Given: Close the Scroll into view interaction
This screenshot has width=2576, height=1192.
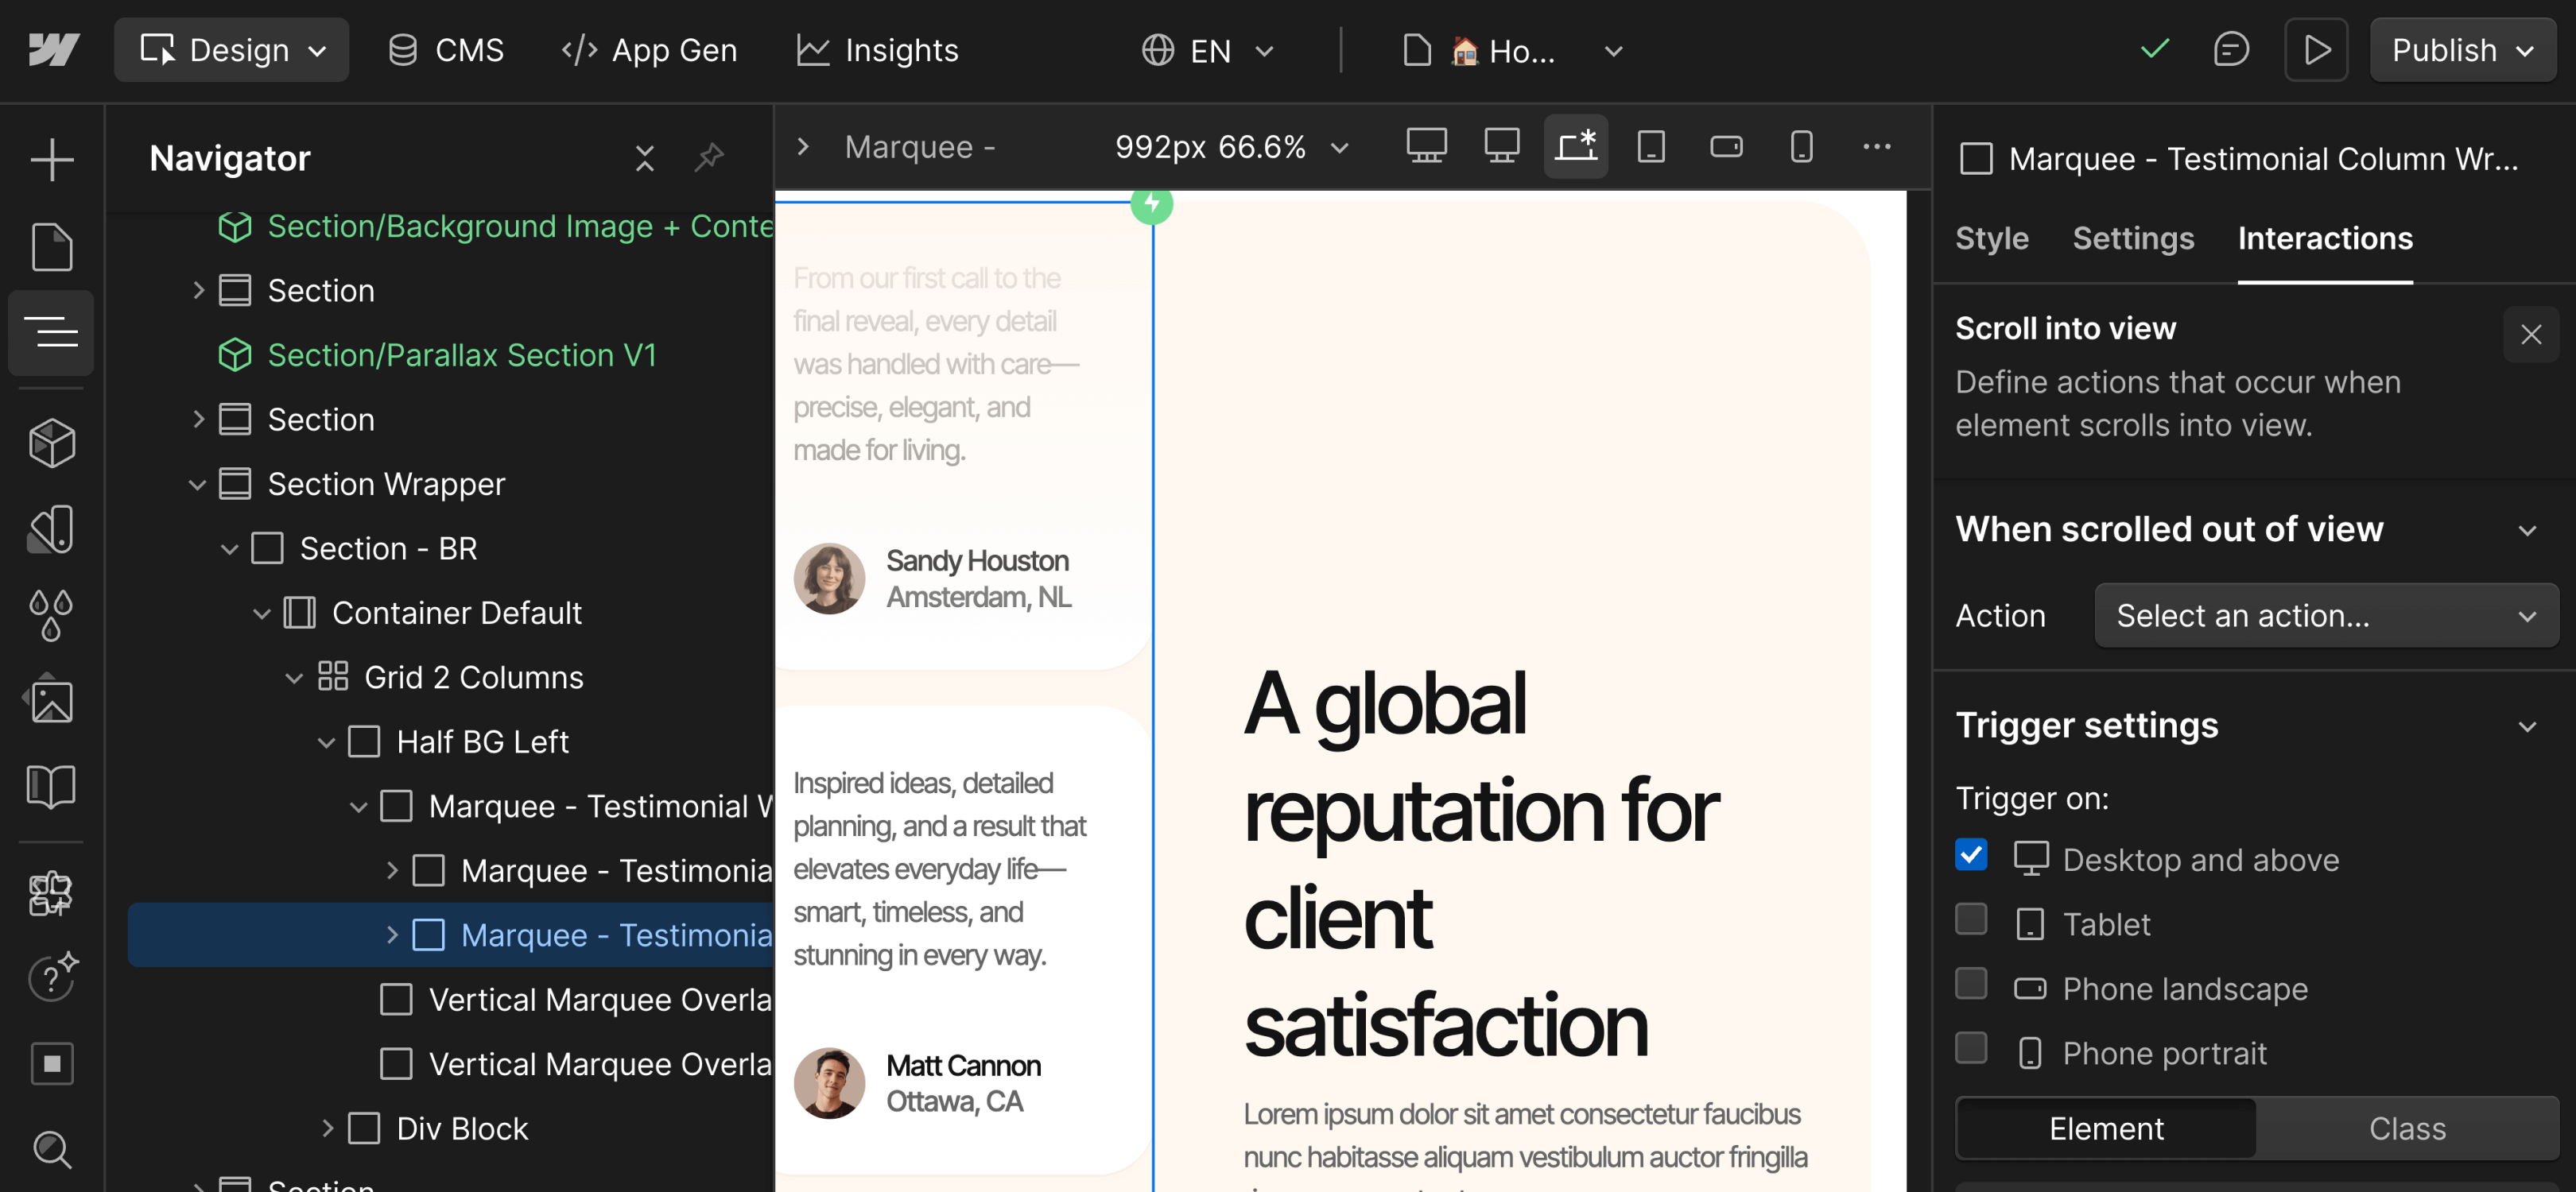Looking at the screenshot, I should tap(2531, 335).
